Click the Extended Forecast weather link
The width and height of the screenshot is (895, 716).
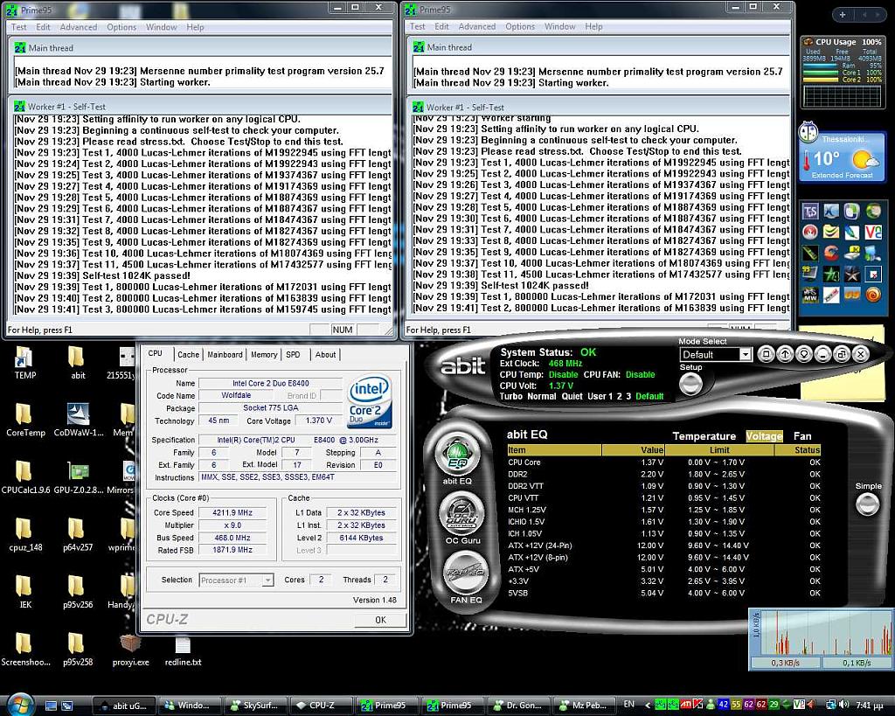click(841, 175)
